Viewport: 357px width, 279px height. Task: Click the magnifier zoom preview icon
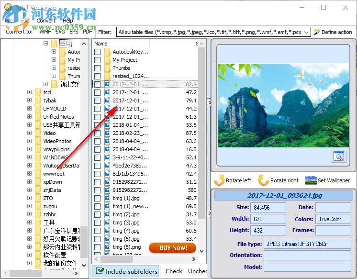(x=338, y=156)
